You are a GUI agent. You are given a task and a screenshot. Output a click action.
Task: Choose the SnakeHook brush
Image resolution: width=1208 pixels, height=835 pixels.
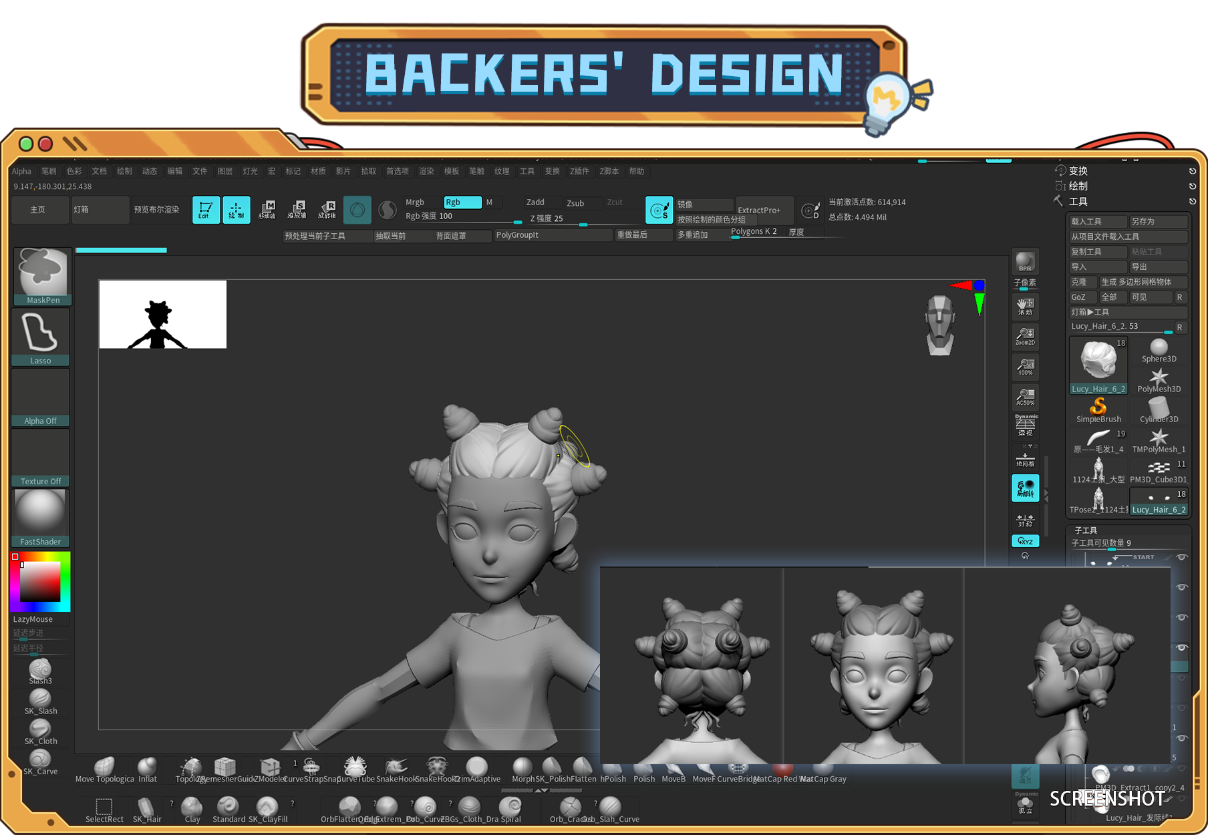coord(396,770)
